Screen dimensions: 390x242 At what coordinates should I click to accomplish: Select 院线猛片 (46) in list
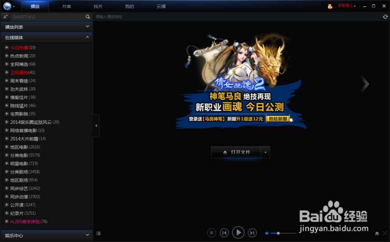23,106
